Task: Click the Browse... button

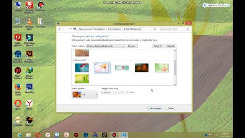Action: 132,46
